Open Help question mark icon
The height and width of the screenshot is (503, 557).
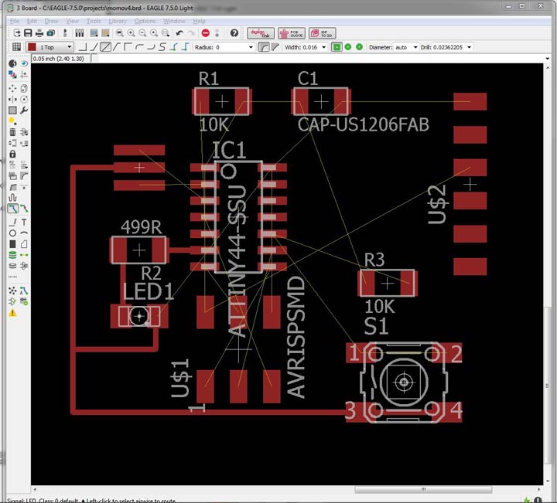tap(234, 33)
